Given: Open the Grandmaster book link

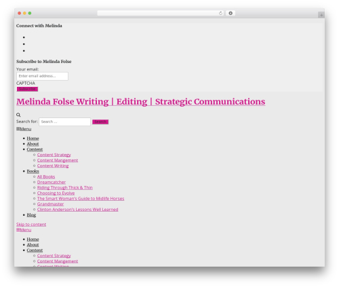Looking at the screenshot, I should tap(51, 204).
